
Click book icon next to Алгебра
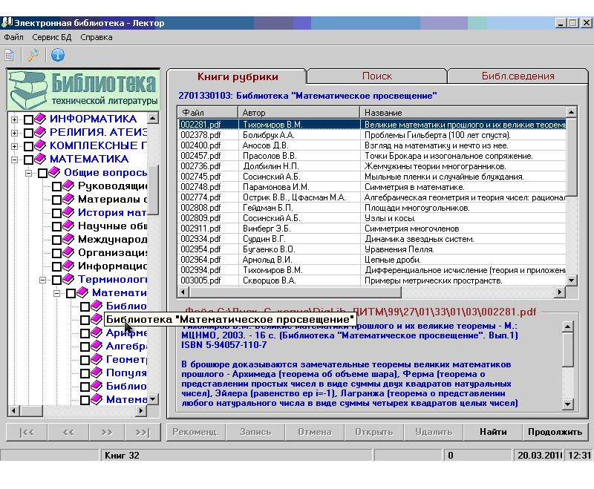pyautogui.click(x=97, y=346)
